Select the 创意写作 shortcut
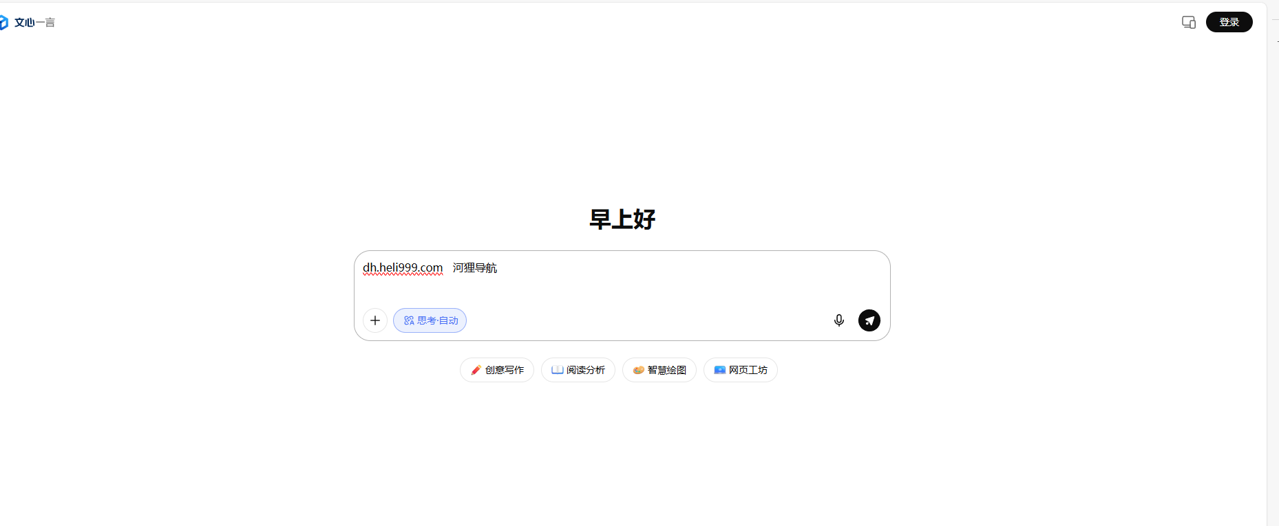 coord(497,370)
